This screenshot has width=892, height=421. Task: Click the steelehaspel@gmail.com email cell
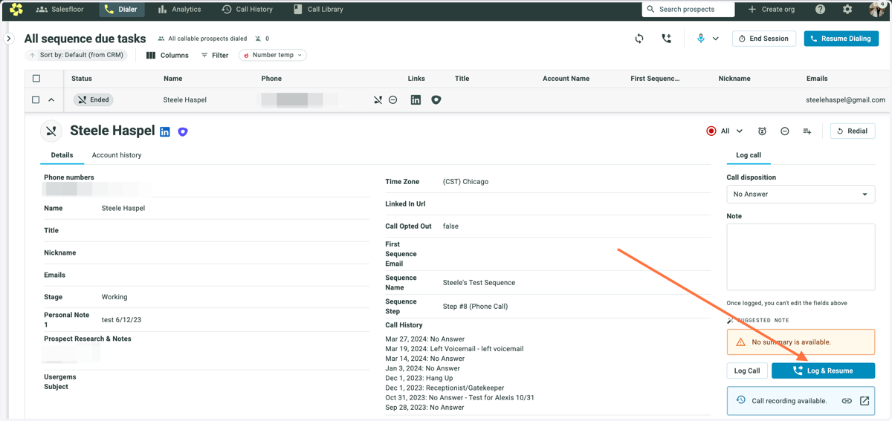pyautogui.click(x=846, y=99)
